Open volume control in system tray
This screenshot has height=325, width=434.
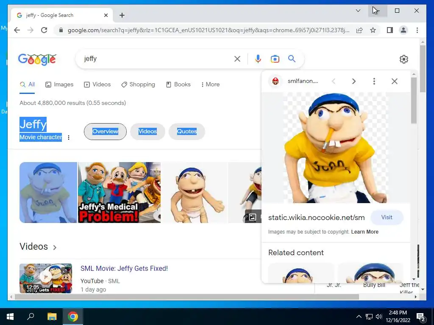(379, 317)
